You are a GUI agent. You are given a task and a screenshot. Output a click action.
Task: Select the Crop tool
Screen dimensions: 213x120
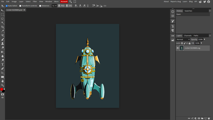click(x=3, y=27)
